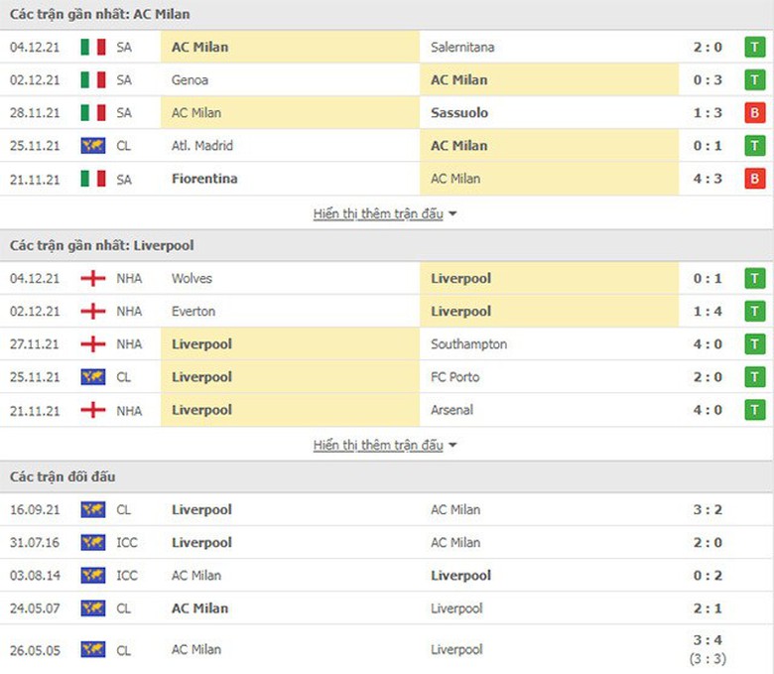Select the 26.05.05 AC Milan vs Liverpool row

[x=387, y=649]
